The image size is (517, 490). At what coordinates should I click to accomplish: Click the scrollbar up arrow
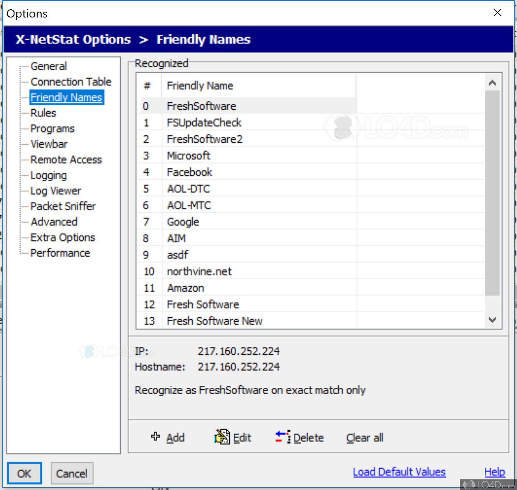pyautogui.click(x=492, y=82)
